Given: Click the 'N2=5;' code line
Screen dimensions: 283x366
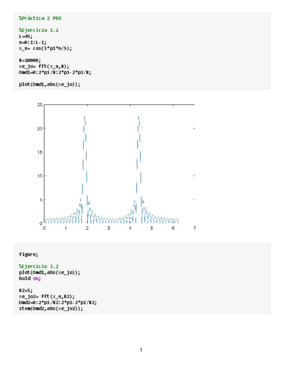Looking at the screenshot, I should pos(27,290).
